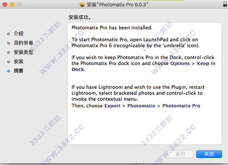The width and height of the screenshot is (228, 165).
Task: Click the bold 'Export > Photomatix > Photomatix Pro' text
Action: [152, 106]
